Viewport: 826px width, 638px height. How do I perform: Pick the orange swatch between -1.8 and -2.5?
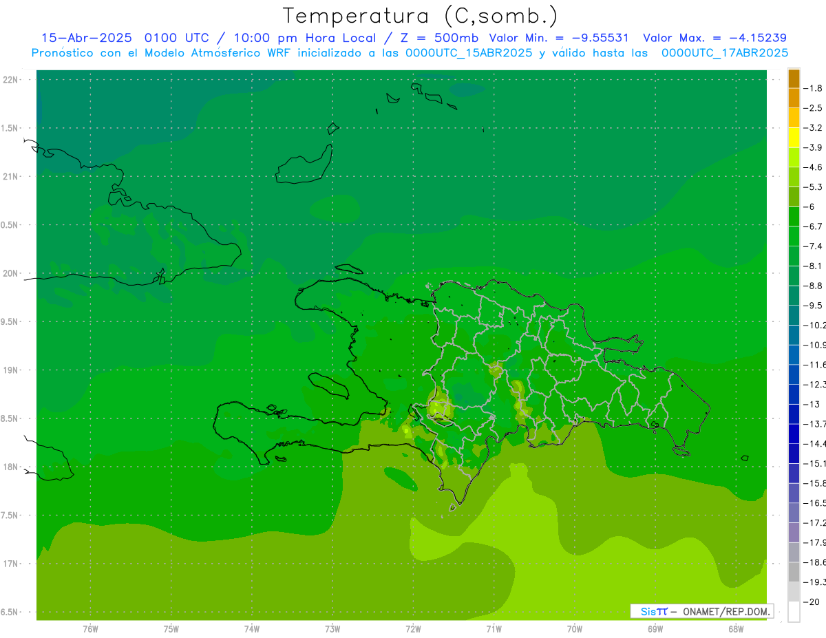click(x=794, y=98)
